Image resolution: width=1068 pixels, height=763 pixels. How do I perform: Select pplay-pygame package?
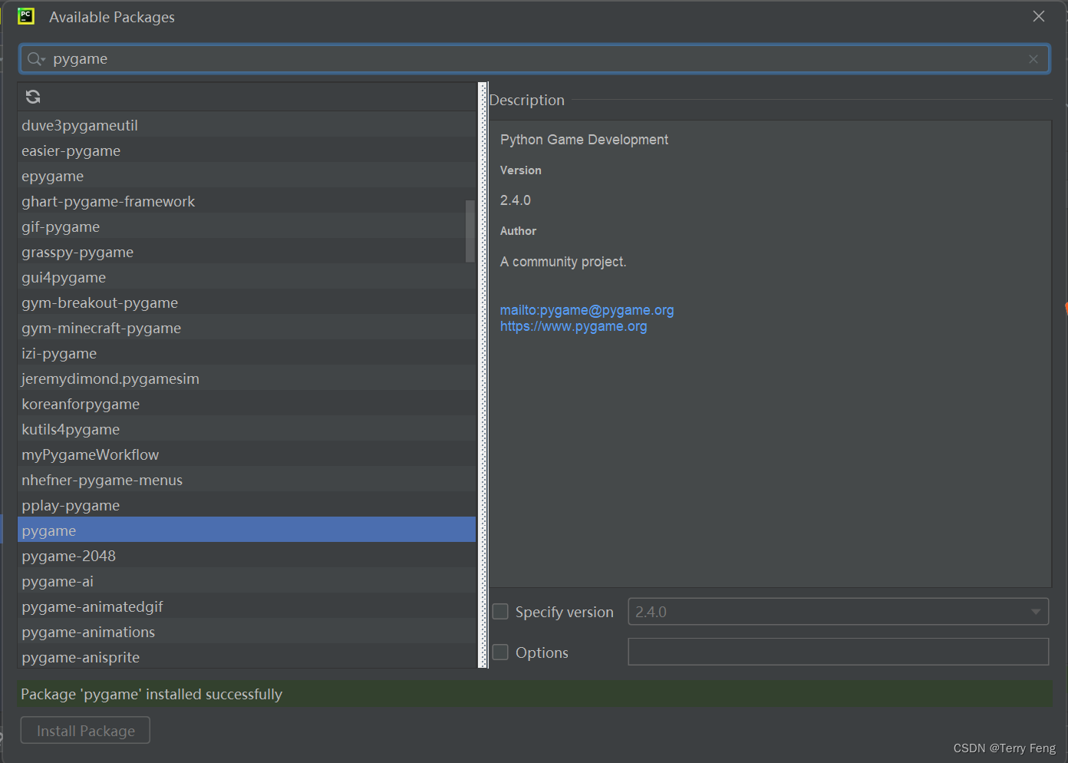tap(246, 505)
